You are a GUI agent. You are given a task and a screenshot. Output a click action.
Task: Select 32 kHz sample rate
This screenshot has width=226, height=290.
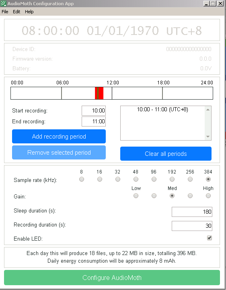pyautogui.click(x=118, y=179)
